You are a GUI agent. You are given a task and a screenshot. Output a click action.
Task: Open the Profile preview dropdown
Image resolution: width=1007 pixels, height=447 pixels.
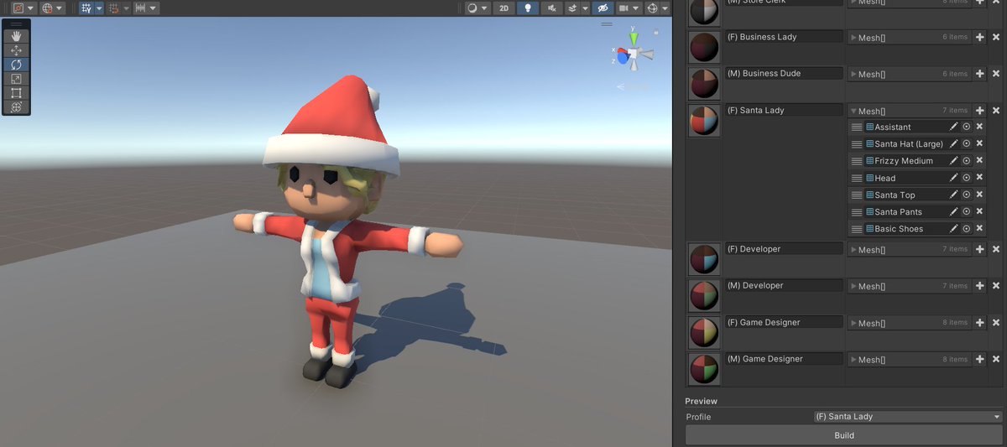tap(907, 417)
